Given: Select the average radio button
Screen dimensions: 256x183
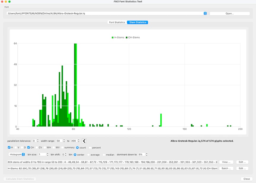Looking at the screenshot, I should [x=89, y=155].
